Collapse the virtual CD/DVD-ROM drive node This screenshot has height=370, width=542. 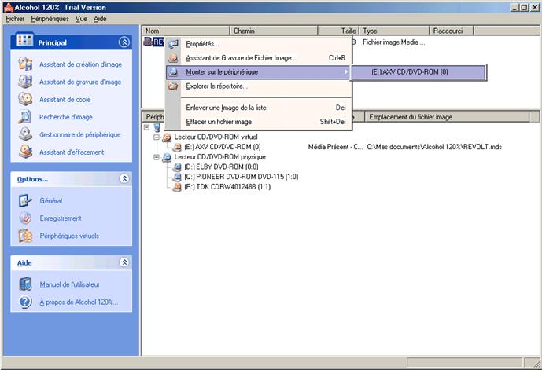157,137
